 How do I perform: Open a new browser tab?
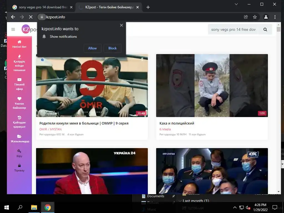pyautogui.click(x=148, y=7)
